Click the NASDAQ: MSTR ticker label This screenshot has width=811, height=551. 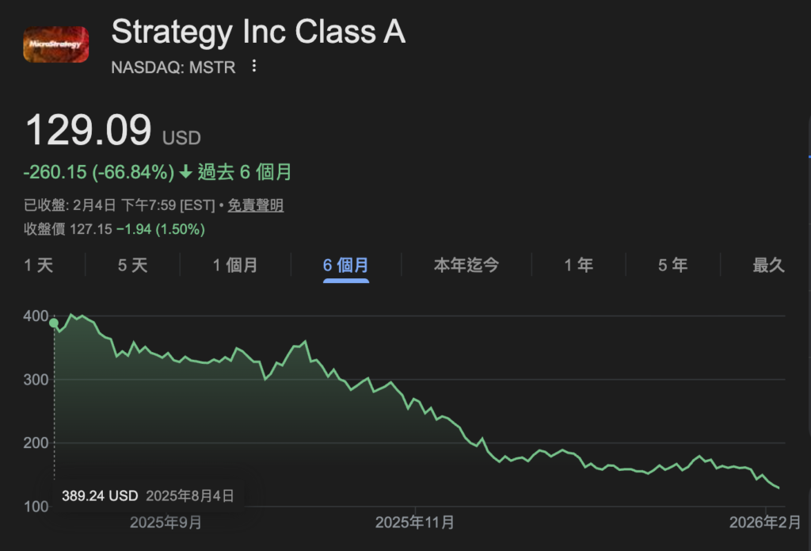click(x=173, y=67)
